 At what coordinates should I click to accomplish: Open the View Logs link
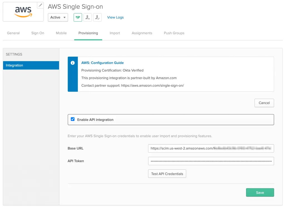(115, 17)
